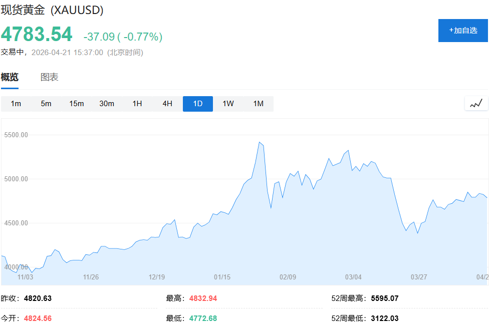The width and height of the screenshot is (489, 325).
Task: Click the 交易中 trading status text
Action: (x=13, y=52)
